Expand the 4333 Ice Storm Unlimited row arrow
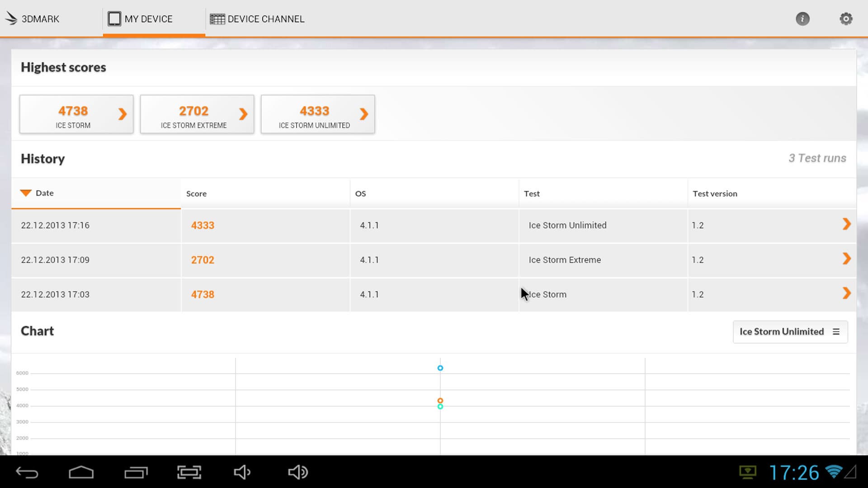The height and width of the screenshot is (488, 868). (846, 224)
